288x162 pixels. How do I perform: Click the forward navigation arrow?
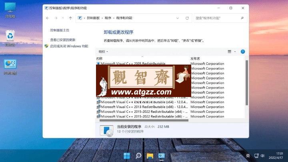56,18
